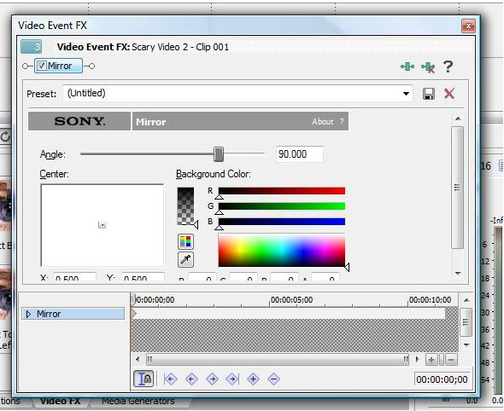This screenshot has height=411, width=504.
Task: Switch the RGB/HSL color mode icon
Action: (185, 241)
